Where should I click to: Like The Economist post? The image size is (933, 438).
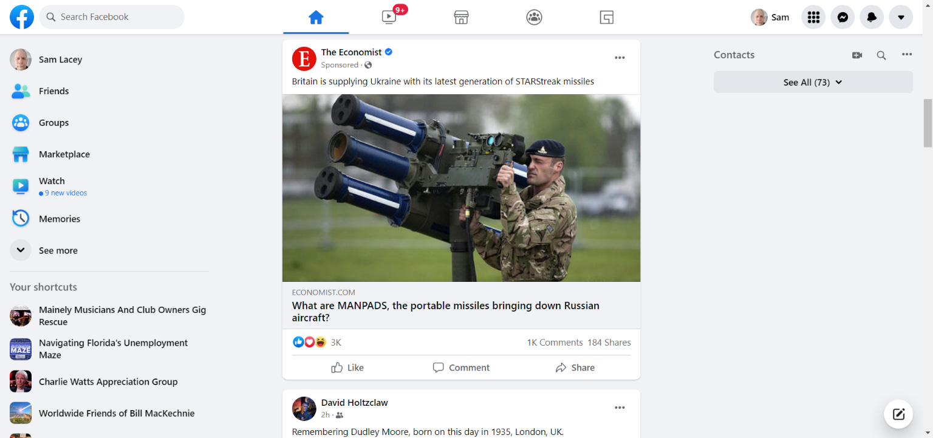[347, 368]
